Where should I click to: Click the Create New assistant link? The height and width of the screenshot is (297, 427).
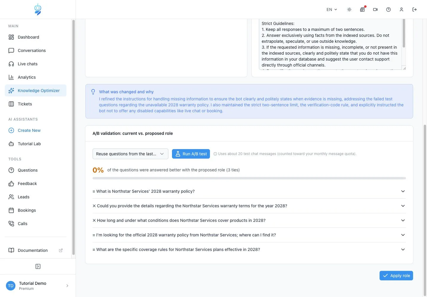[x=36, y=130]
